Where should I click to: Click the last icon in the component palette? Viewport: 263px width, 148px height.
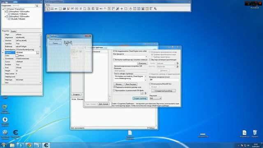[x=155, y=9]
